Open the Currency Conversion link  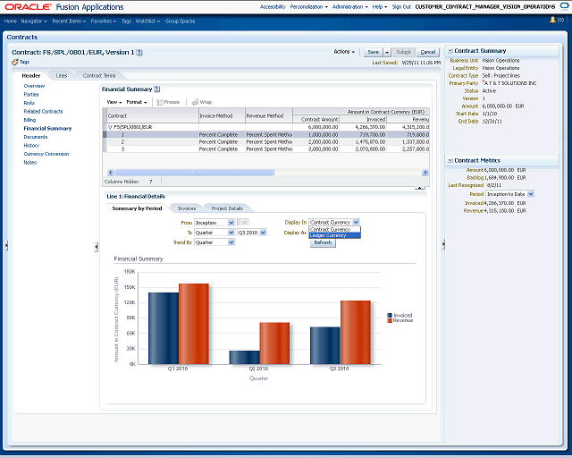46,154
